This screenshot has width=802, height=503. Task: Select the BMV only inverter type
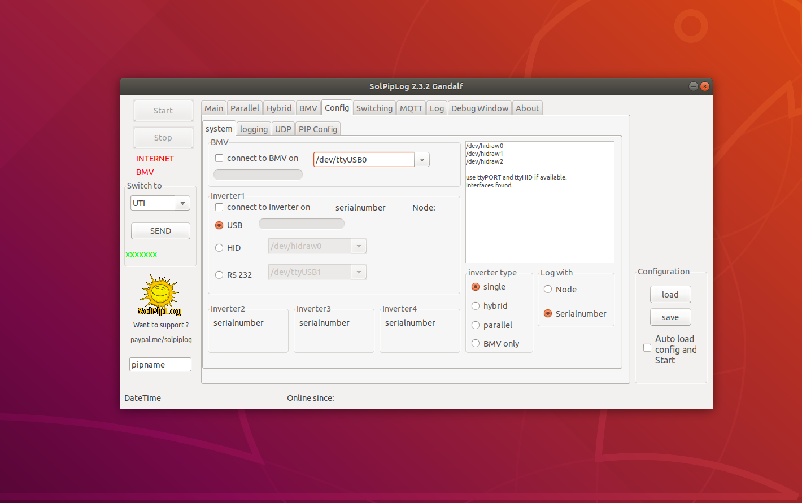[x=476, y=344]
